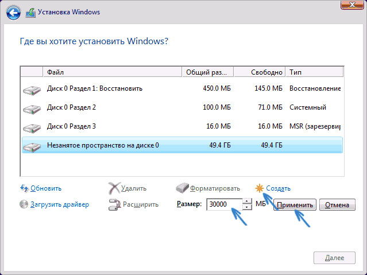The width and height of the screenshot is (367, 275).
Task: Select Незанятое пространство на диске 0 row
Action: 103,145
